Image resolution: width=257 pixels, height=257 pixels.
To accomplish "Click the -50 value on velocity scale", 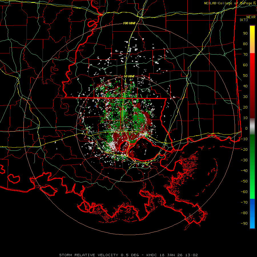I will 244,181.
